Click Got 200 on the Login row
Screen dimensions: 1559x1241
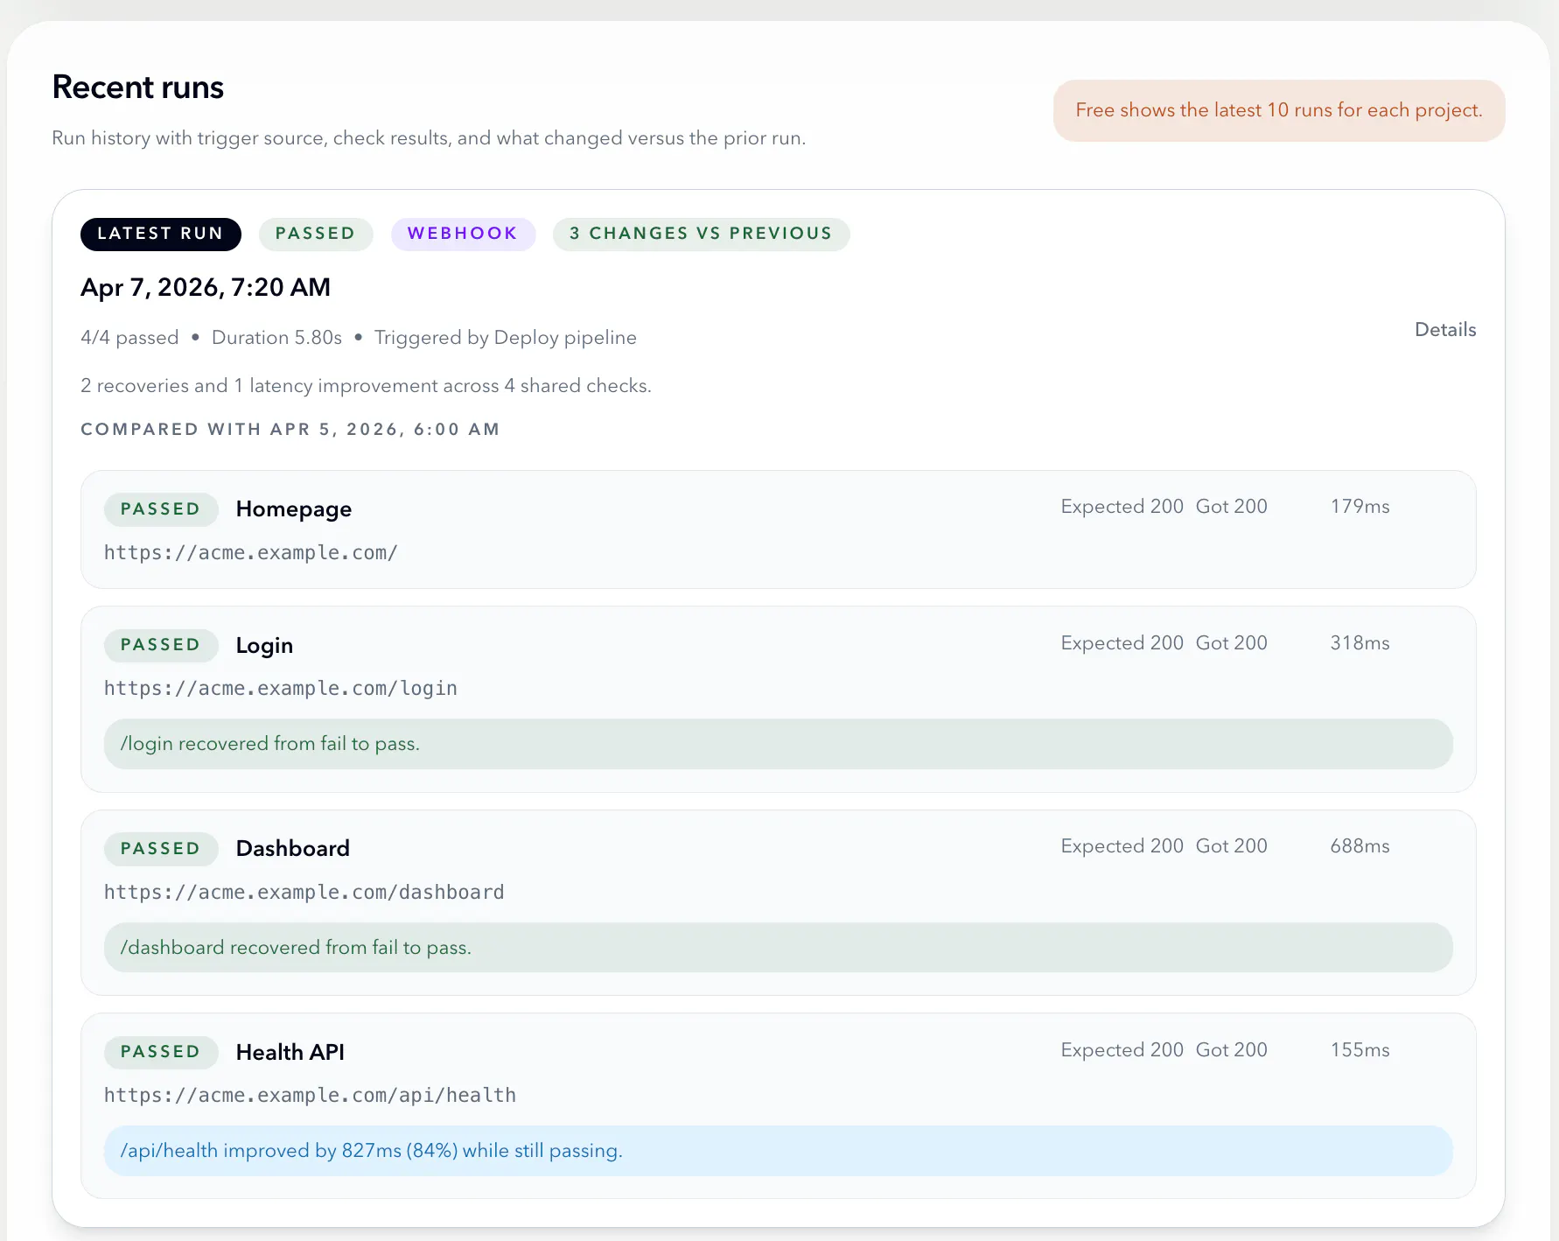pos(1231,643)
